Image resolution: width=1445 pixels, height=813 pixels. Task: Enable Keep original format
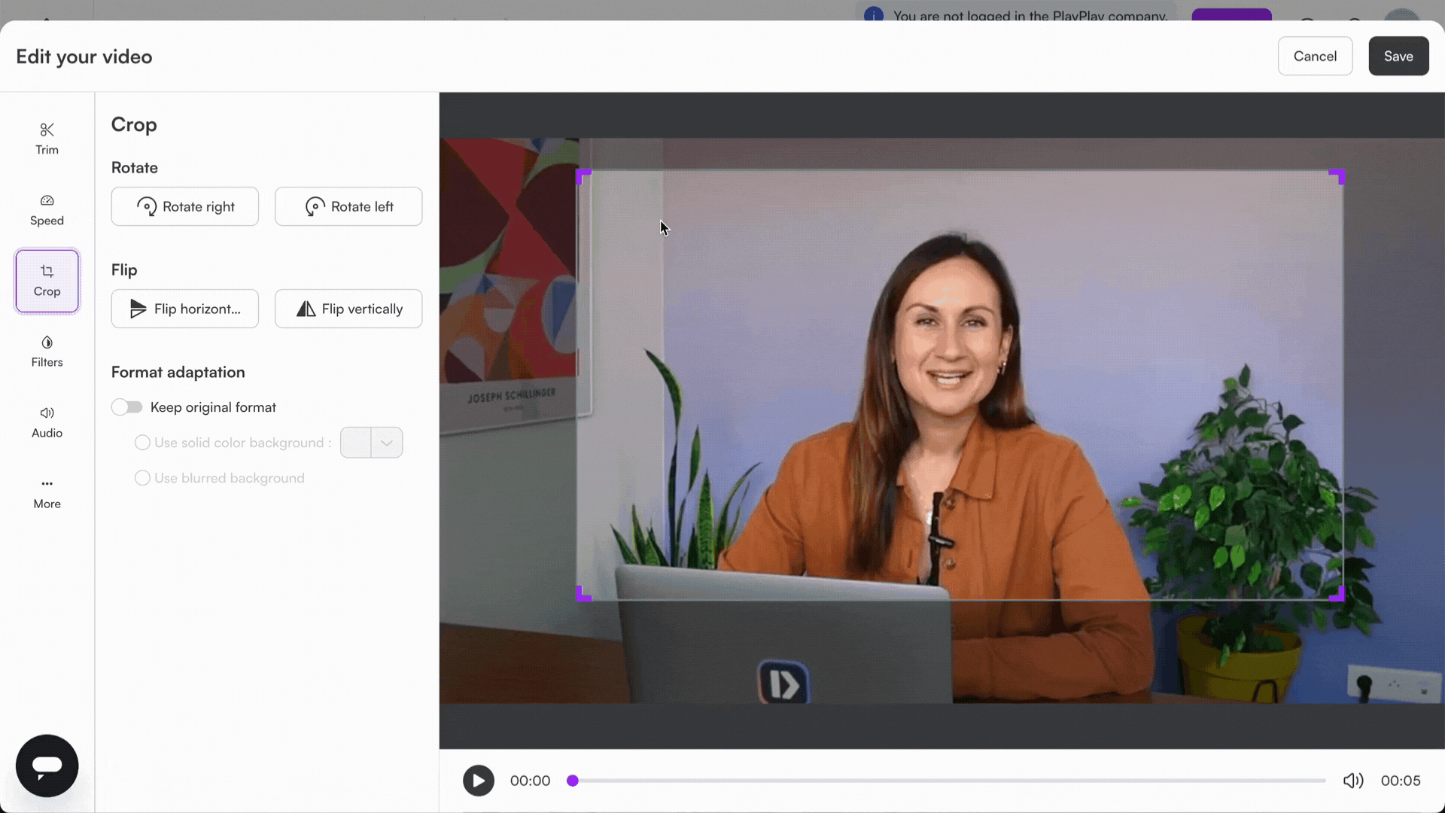coord(126,406)
